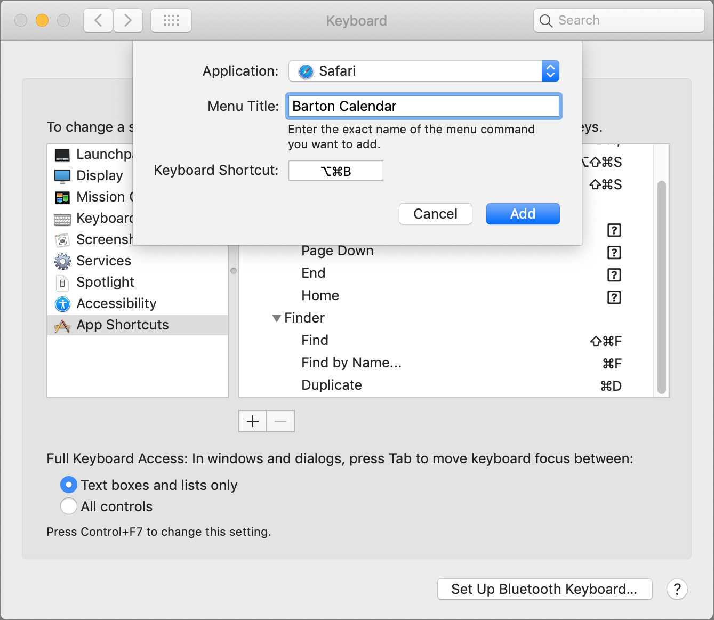
Task: Click the minus button to remove shortcut
Action: click(280, 421)
